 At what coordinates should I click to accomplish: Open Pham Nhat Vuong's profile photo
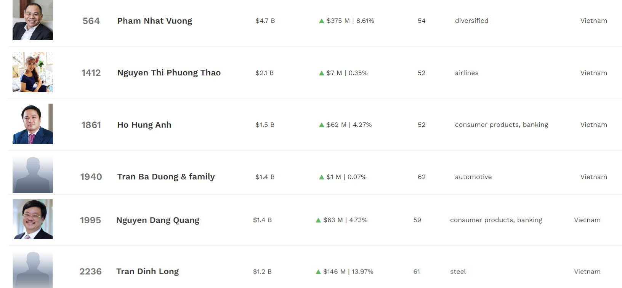(x=33, y=20)
